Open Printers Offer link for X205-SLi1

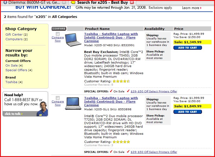(154, 152)
